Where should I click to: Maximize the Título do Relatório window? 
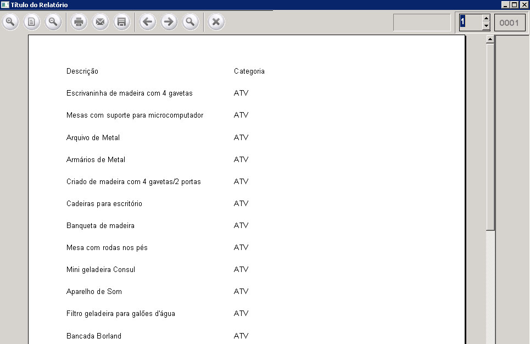(515, 5)
